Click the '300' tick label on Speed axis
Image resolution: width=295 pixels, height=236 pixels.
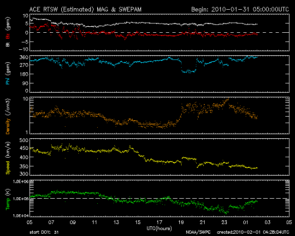[x=24, y=174]
